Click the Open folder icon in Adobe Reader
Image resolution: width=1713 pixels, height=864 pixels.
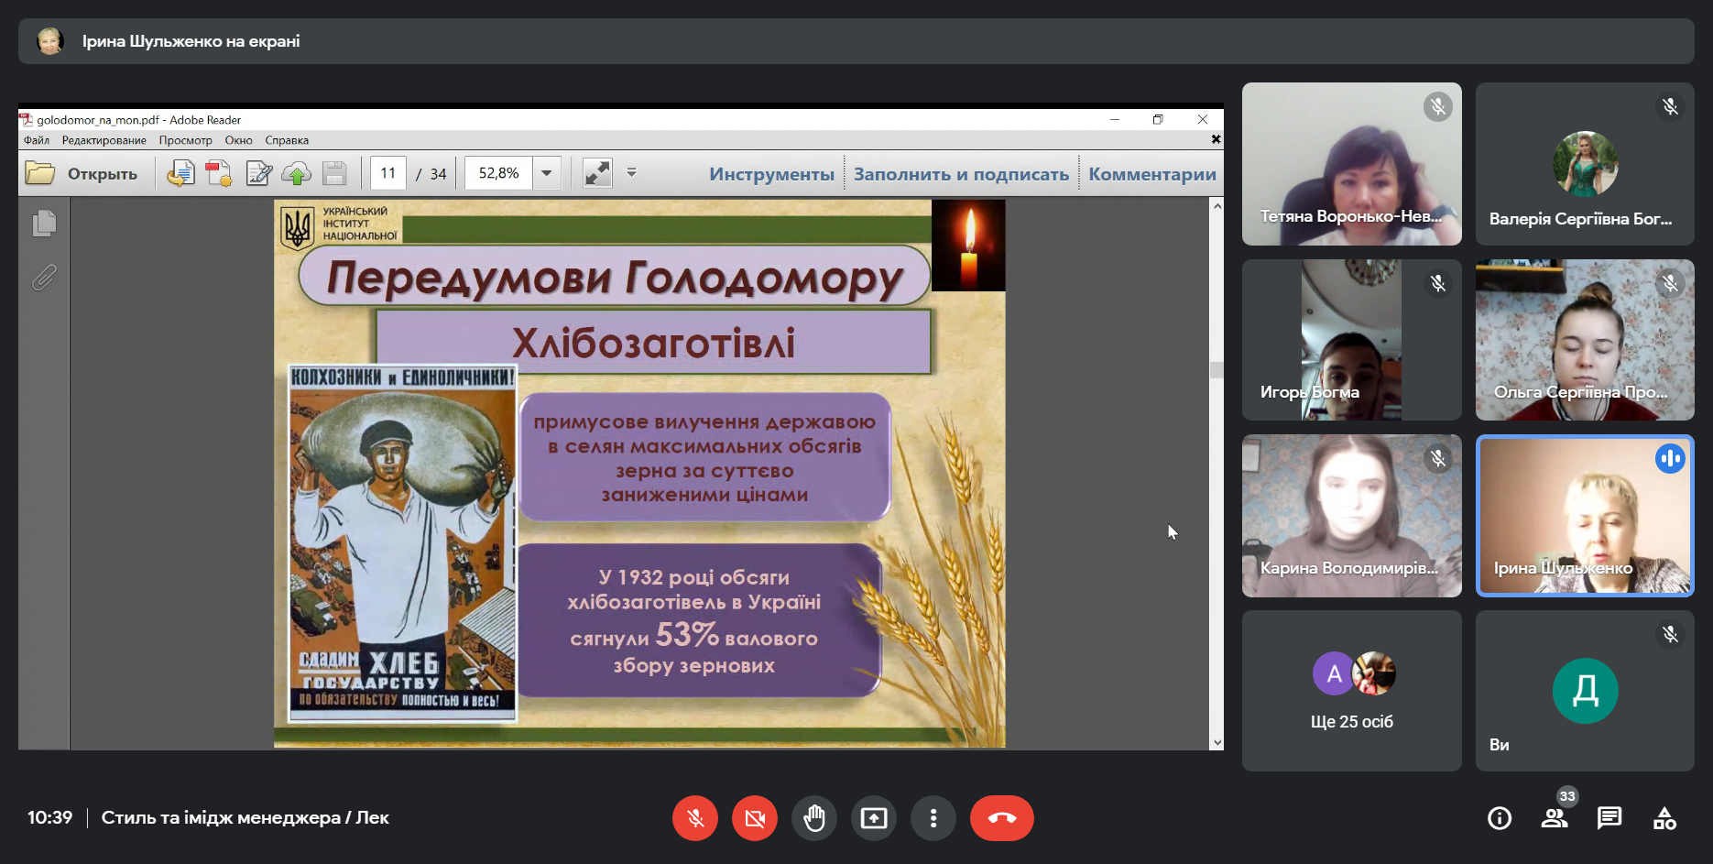coord(39,173)
